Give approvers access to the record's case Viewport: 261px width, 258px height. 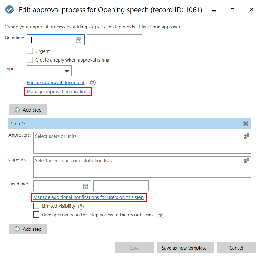(x=36, y=215)
